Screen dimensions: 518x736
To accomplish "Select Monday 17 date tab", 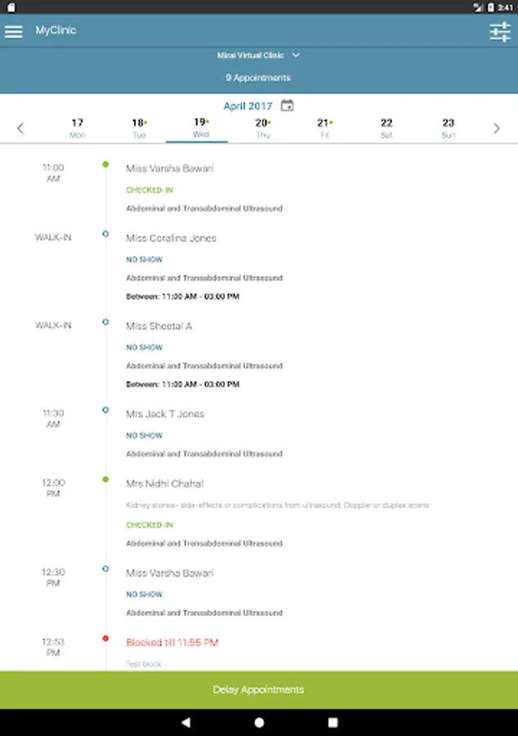I will tap(77, 128).
